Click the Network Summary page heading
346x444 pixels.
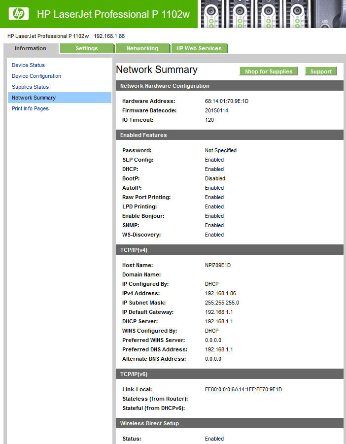[157, 70]
